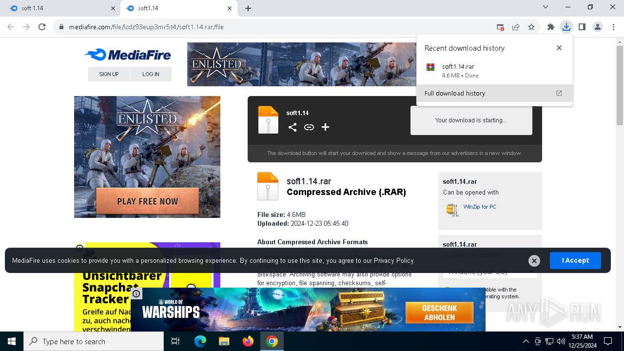Dismiss the cookie banner with X
Screen dimensions: 624x351
click(534, 261)
